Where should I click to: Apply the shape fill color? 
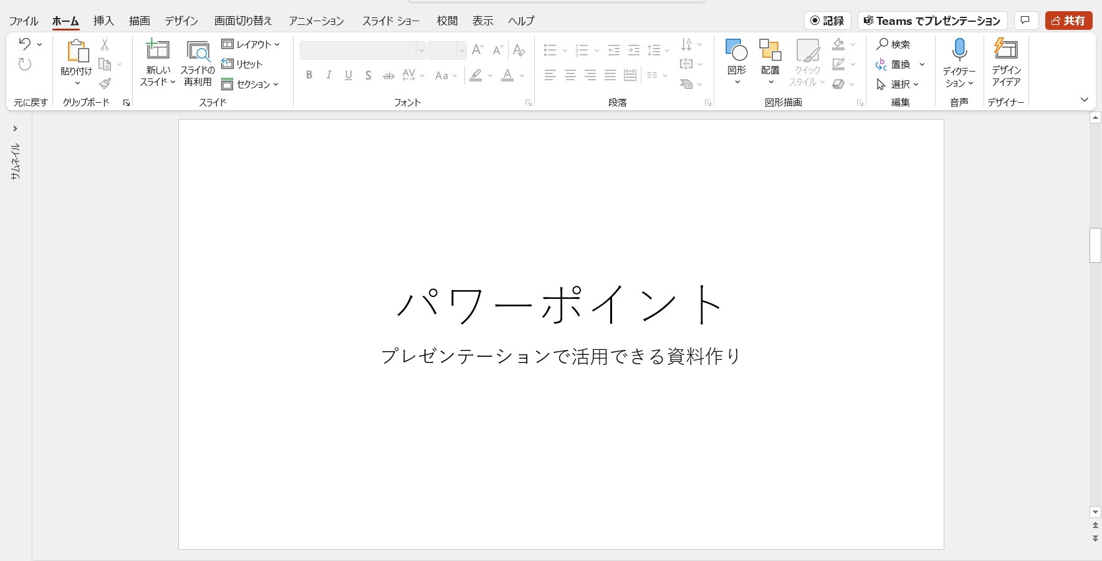(838, 44)
